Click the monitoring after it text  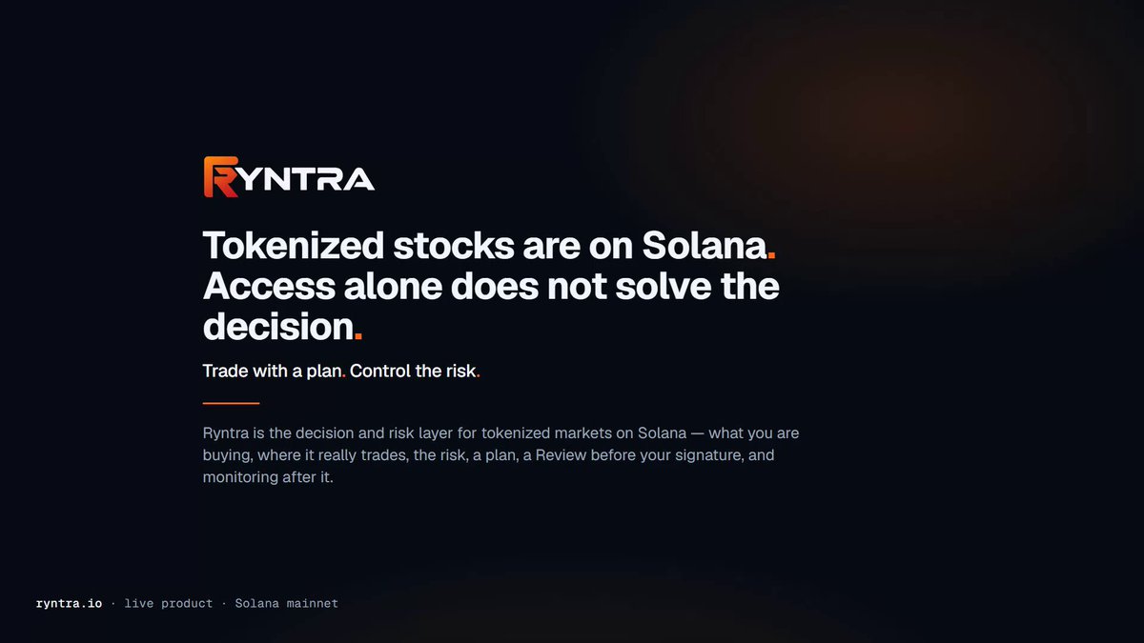pyautogui.click(x=268, y=477)
